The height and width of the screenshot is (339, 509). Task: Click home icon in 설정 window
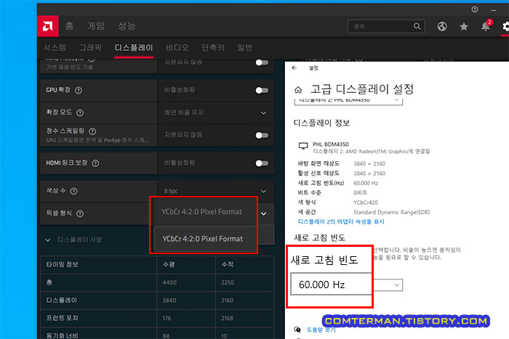pyautogui.click(x=298, y=90)
